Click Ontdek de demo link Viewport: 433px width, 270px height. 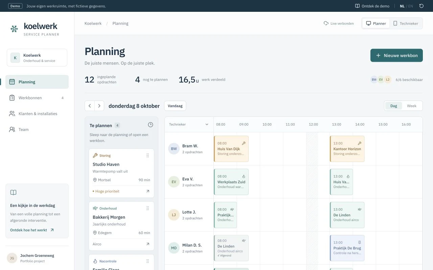tap(372, 6)
